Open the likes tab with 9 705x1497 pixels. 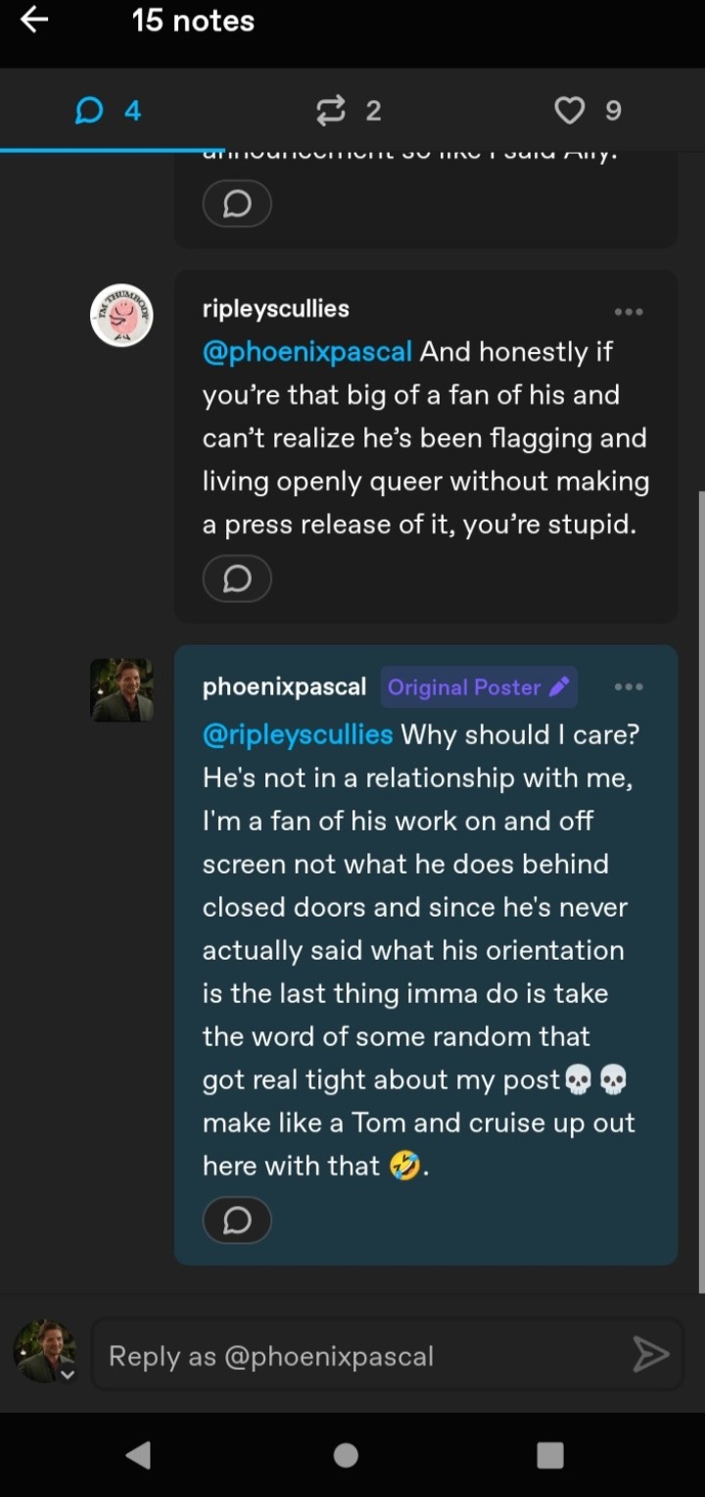[587, 112]
